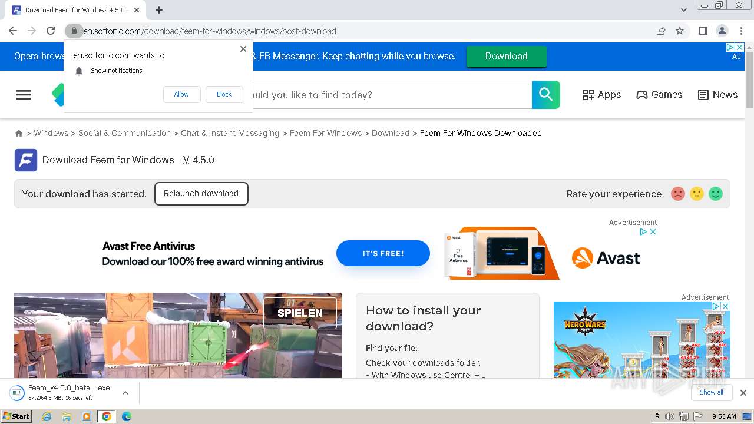Open the Download breadcrumb link
The image size is (754, 424).
391,134
